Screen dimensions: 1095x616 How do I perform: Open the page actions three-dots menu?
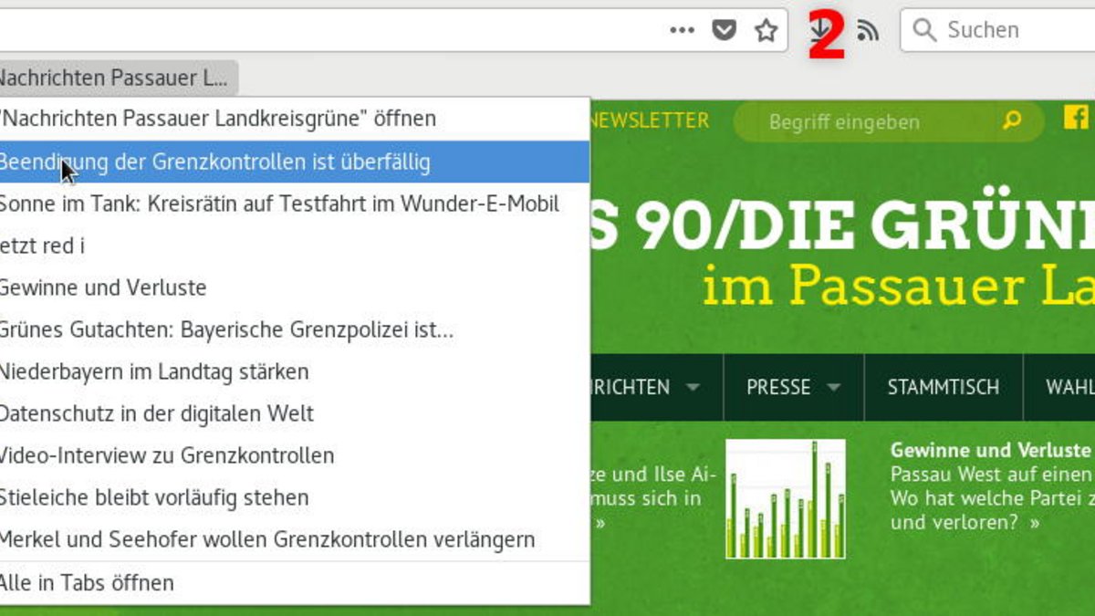tap(682, 30)
